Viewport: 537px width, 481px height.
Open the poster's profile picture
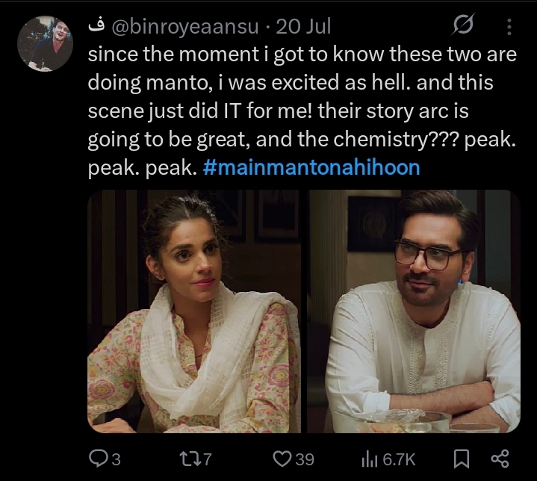click(45, 43)
